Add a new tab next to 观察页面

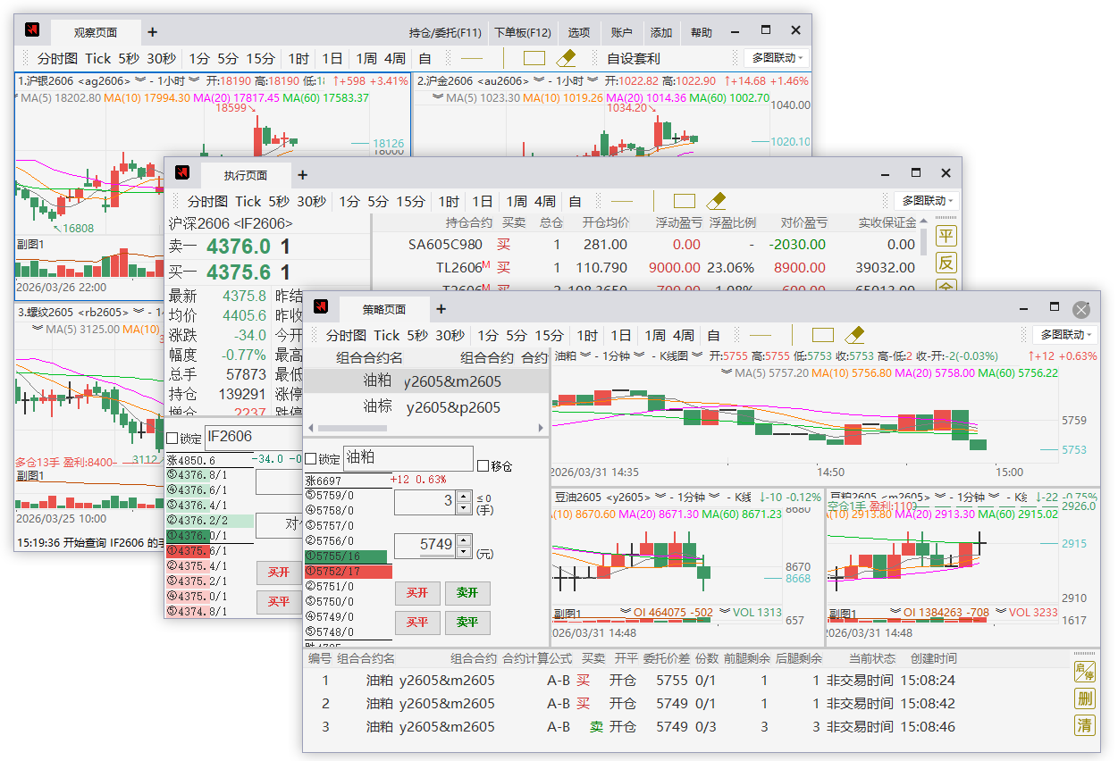[x=153, y=32]
